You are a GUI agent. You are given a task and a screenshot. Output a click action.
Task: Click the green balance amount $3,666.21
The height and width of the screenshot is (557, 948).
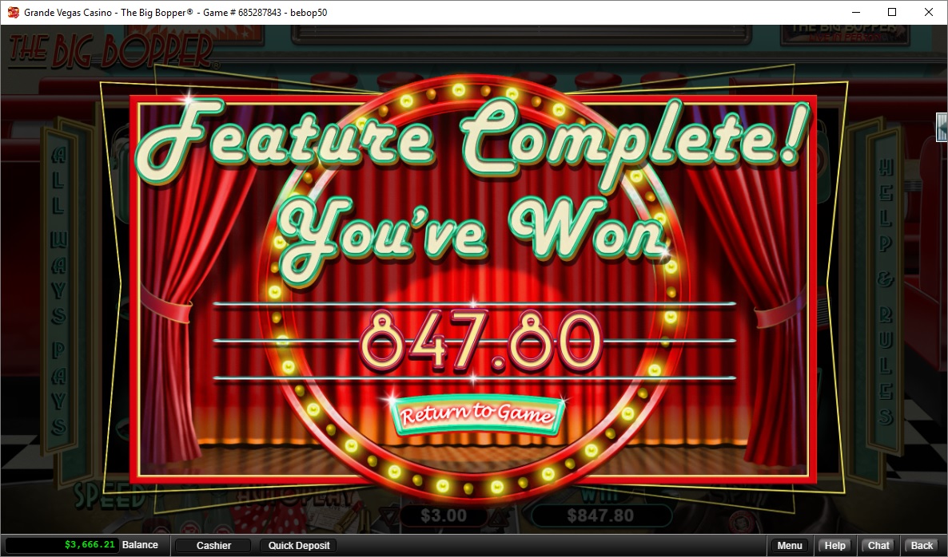90,545
